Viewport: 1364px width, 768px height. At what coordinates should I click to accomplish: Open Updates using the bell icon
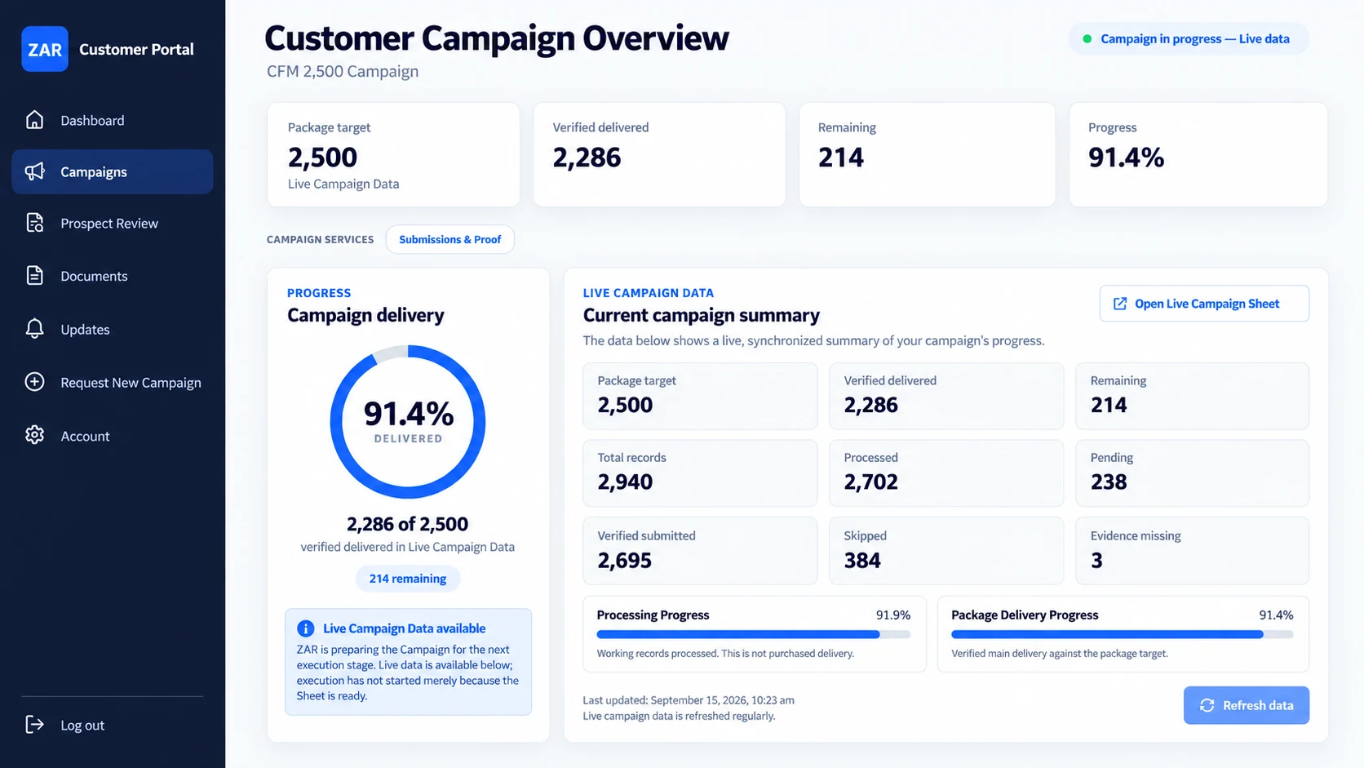(x=34, y=329)
